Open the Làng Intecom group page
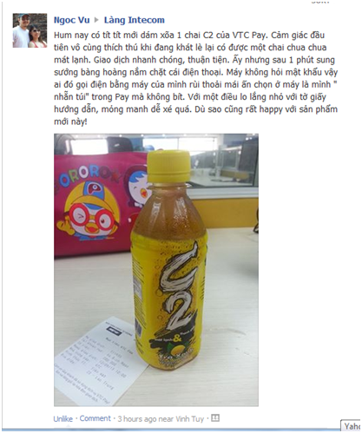 (135, 20)
